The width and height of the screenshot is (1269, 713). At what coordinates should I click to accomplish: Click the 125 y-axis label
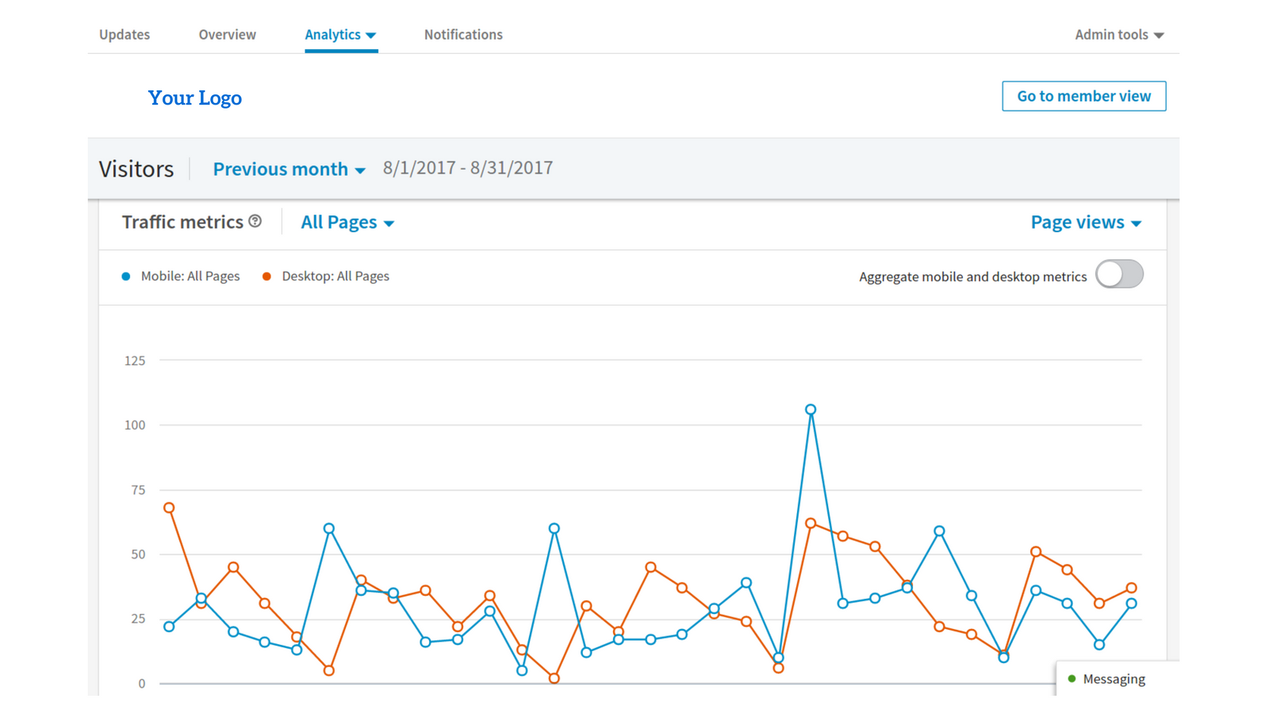tap(135, 360)
